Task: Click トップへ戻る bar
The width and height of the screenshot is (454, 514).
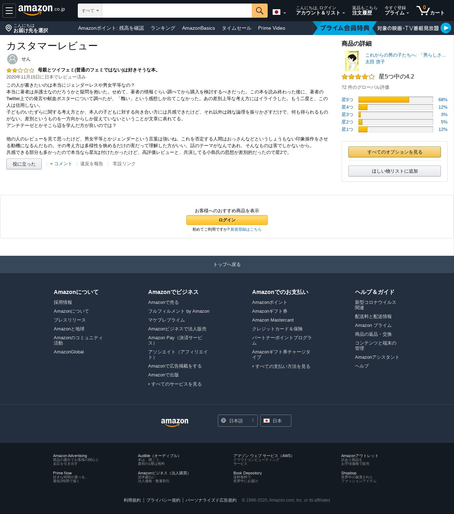Action: click(227, 264)
